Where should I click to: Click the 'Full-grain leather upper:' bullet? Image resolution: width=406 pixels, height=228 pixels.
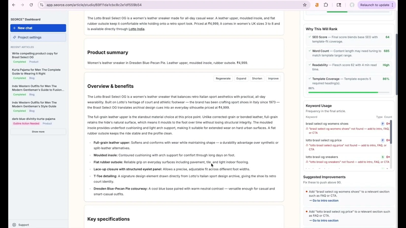coord(112,143)
